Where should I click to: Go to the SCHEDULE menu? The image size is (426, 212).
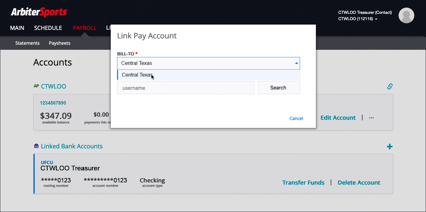click(x=48, y=28)
